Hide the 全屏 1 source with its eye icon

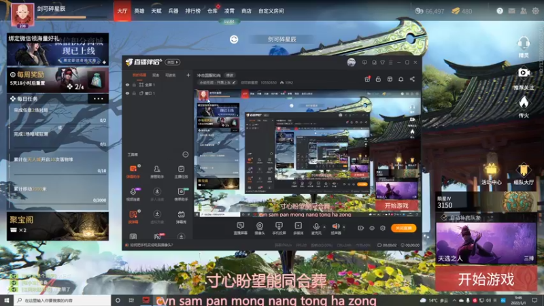coord(127,84)
